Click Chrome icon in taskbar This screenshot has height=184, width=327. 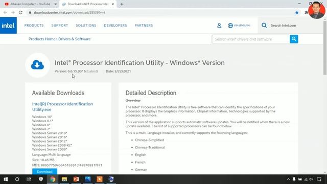coord(53,179)
